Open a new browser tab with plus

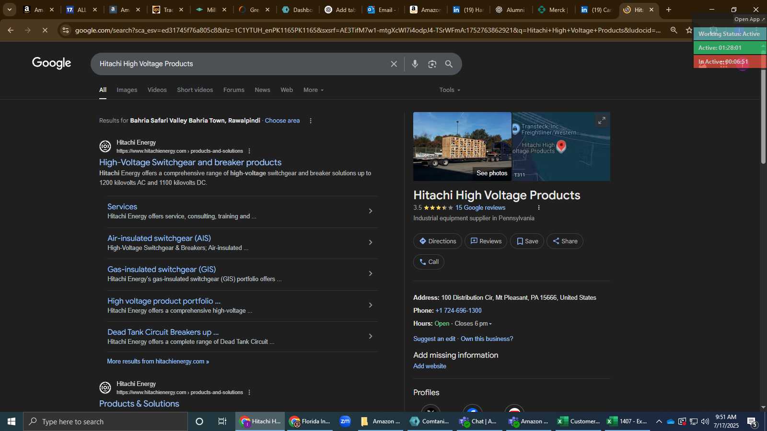pos(669,10)
